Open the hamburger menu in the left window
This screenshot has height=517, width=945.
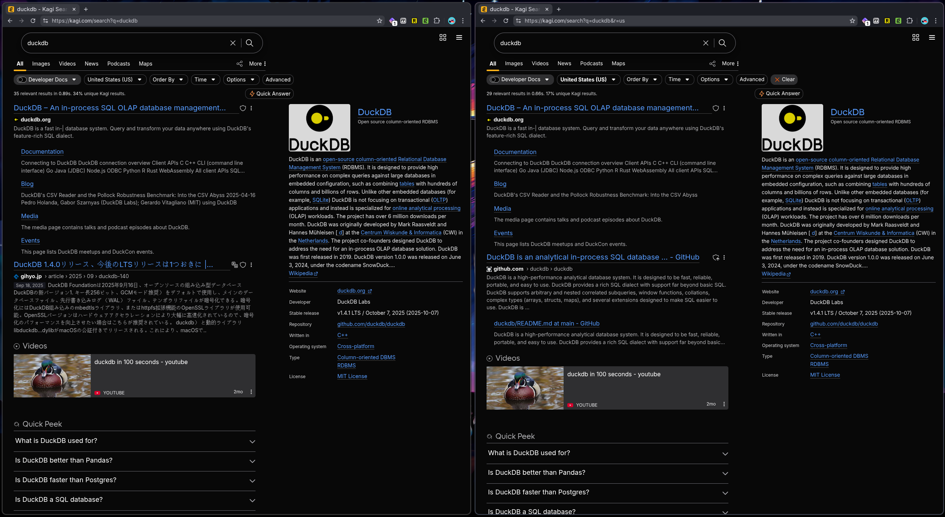pos(459,37)
